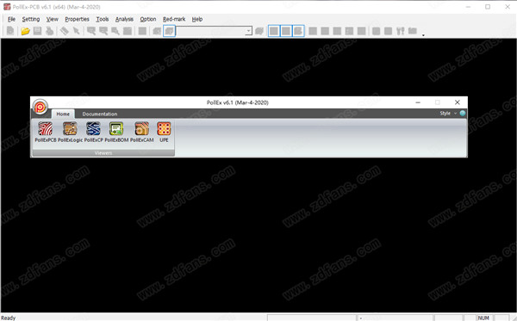This screenshot has height=321, width=517.
Task: Switch to the Documentation tab
Action: point(100,114)
